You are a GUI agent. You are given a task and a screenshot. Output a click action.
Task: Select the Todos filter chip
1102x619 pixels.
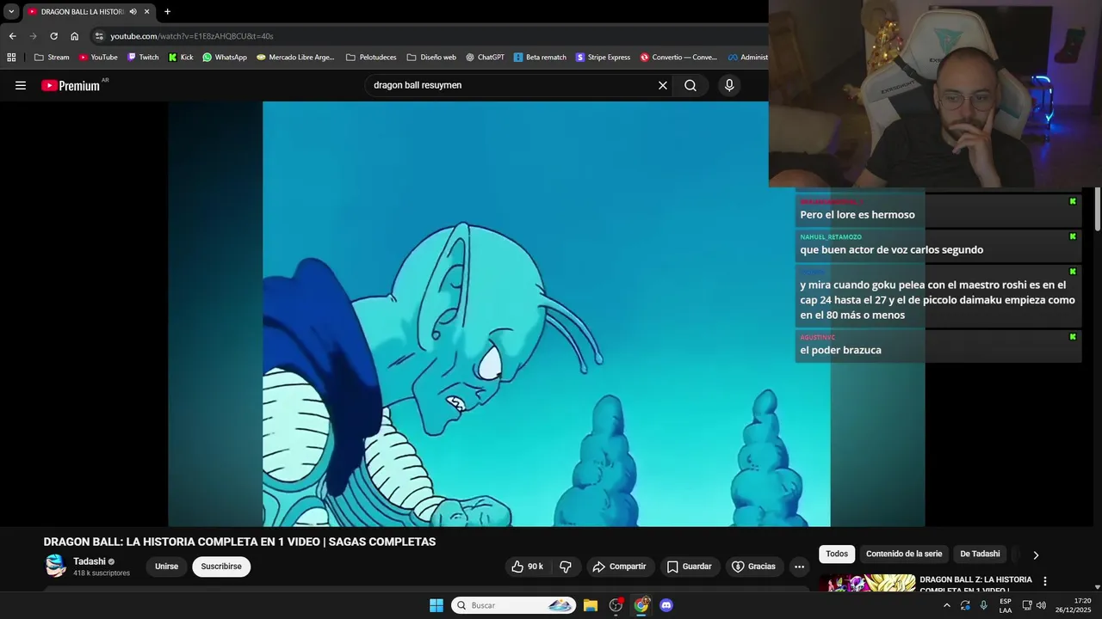click(x=837, y=555)
